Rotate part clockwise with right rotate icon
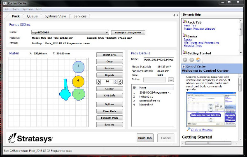Viewport: 247px width, 157px height. coord(120,82)
